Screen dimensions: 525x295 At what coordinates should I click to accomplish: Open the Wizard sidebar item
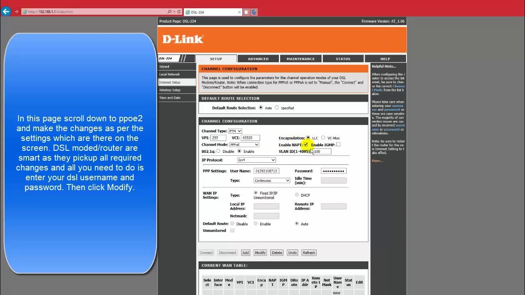177,66
